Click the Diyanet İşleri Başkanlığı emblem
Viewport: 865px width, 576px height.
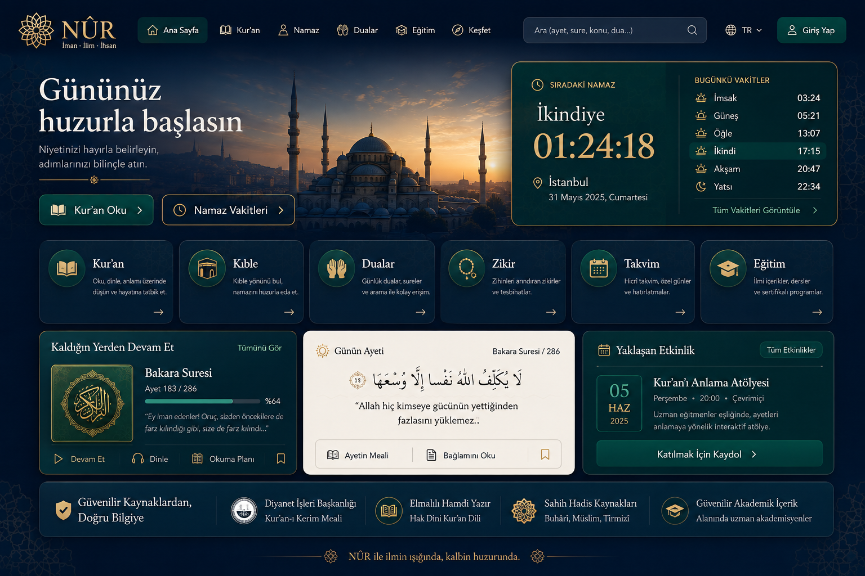pos(244,511)
